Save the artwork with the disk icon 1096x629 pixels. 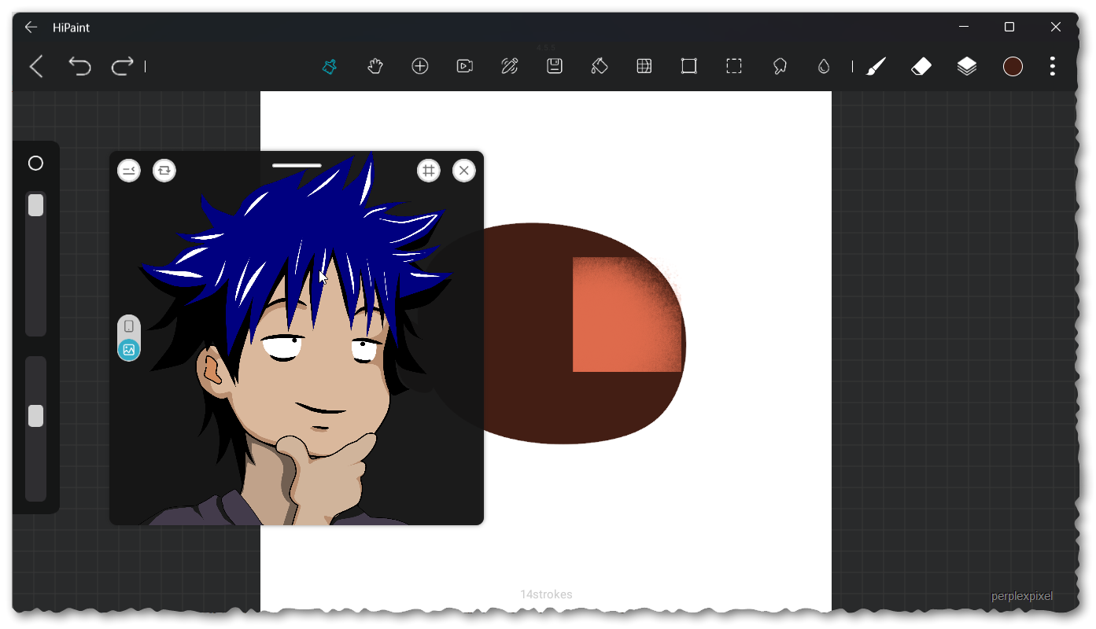[555, 66]
